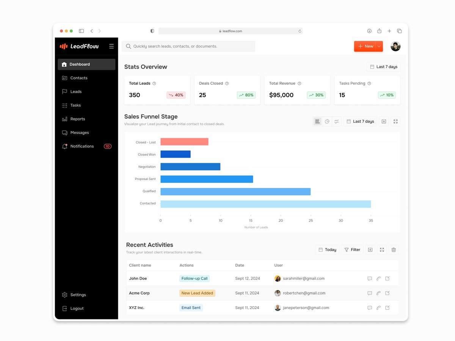Click the Negotiation bar in chart

coord(190,167)
